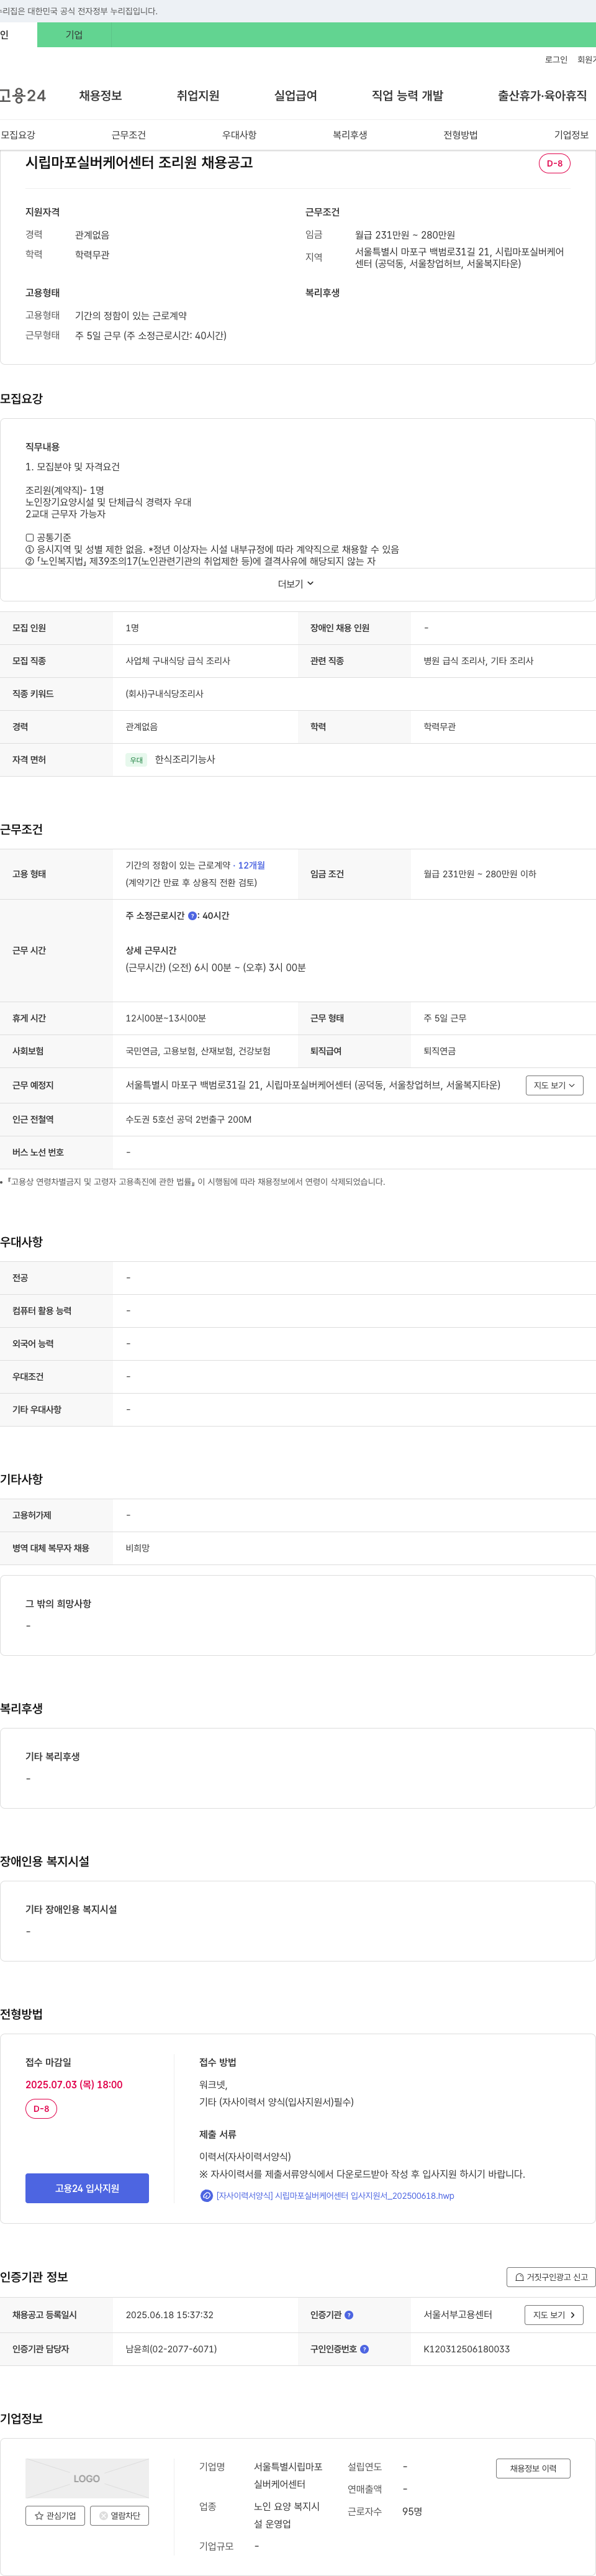Click the 고용24 입사지원 button

click(87, 2188)
